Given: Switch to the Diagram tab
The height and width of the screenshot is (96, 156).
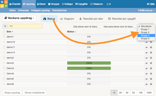Looking at the screenshot, I should (x=67, y=19).
